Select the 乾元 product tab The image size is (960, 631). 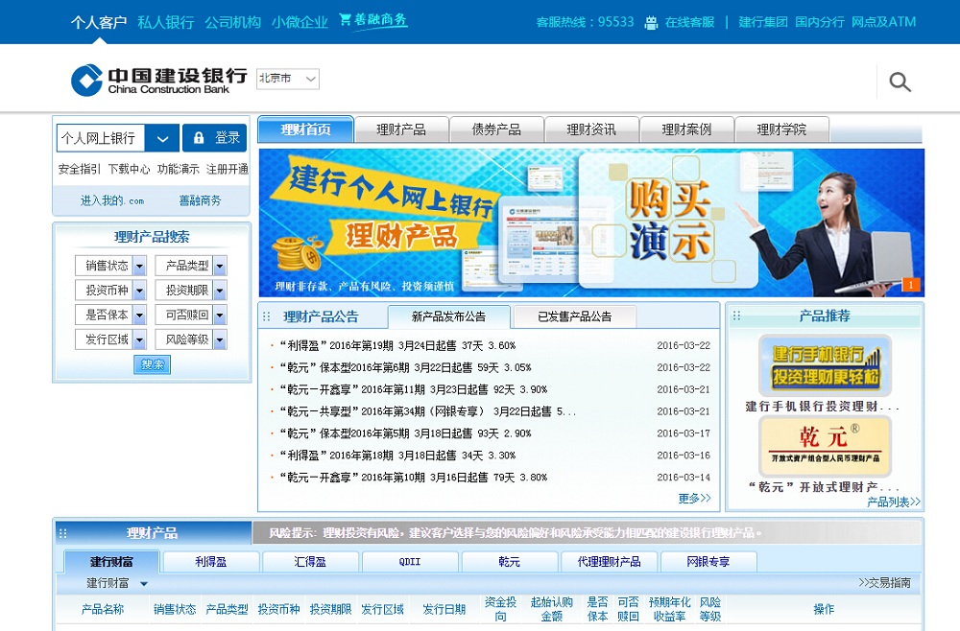pyautogui.click(x=510, y=561)
